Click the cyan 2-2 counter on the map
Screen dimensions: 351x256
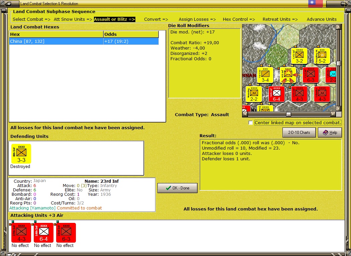tap(331, 75)
